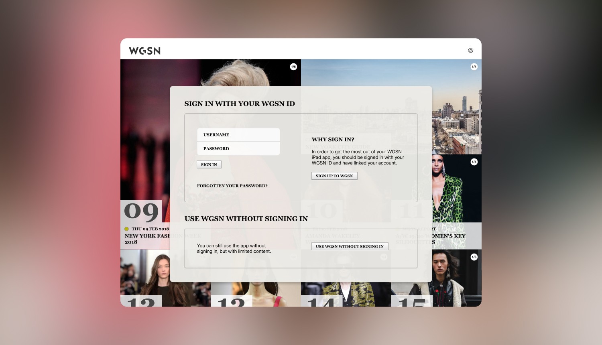
Task: Click the yellow dot beside THU 09 FEB
Action: pyautogui.click(x=126, y=229)
